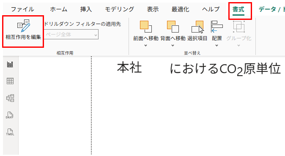
Task: Select the 書式 ribbon tab
Action: [238, 9]
